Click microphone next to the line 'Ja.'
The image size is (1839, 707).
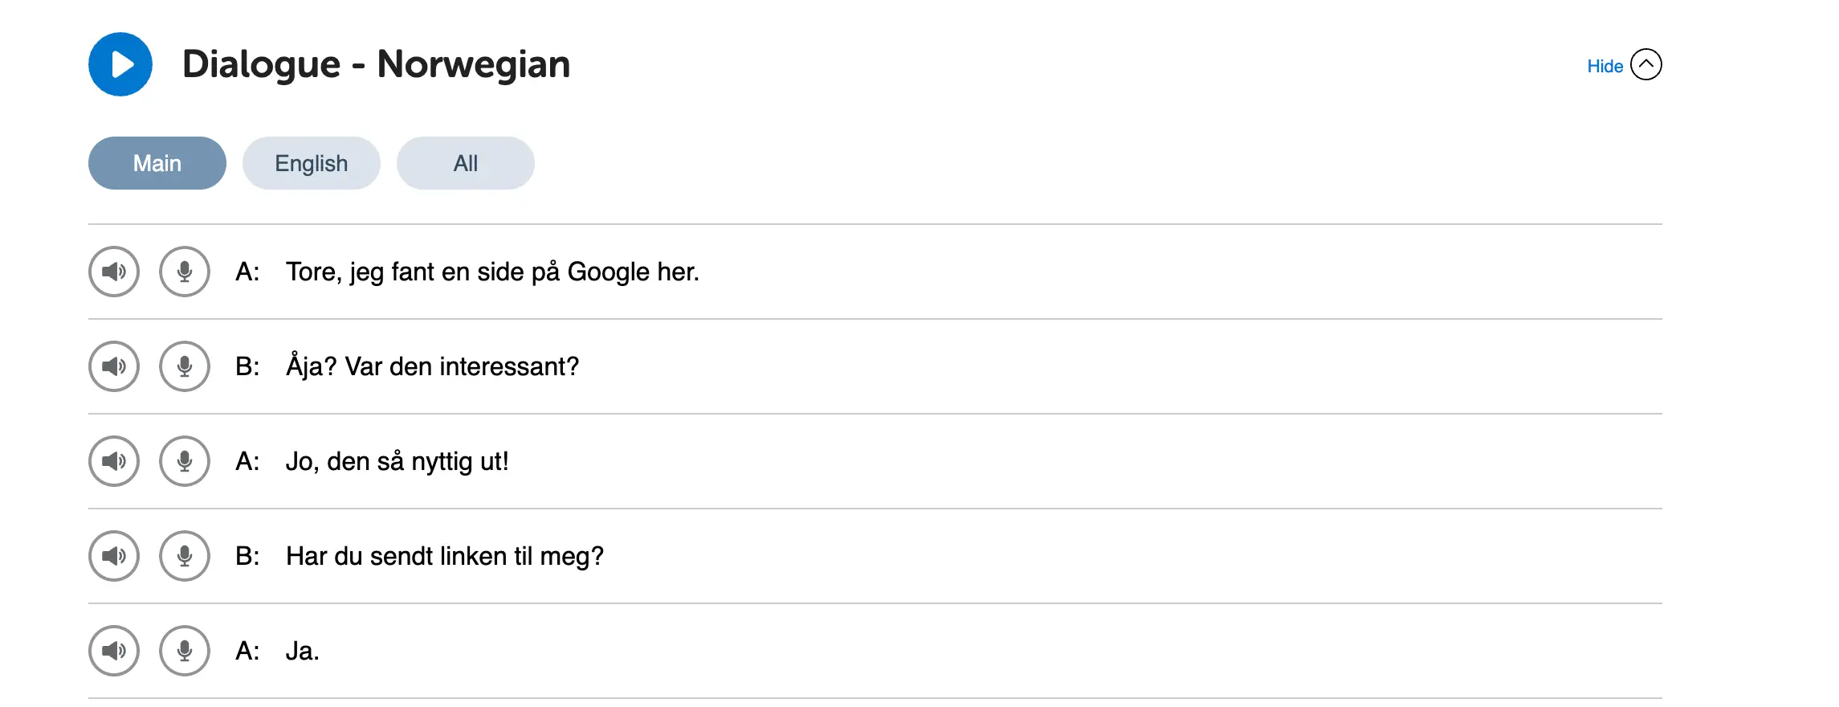point(185,651)
